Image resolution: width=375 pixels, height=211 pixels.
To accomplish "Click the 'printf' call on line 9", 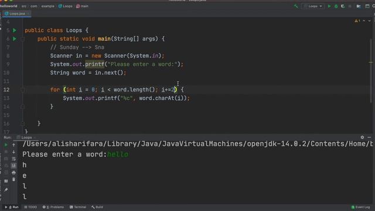I will (x=95, y=64).
